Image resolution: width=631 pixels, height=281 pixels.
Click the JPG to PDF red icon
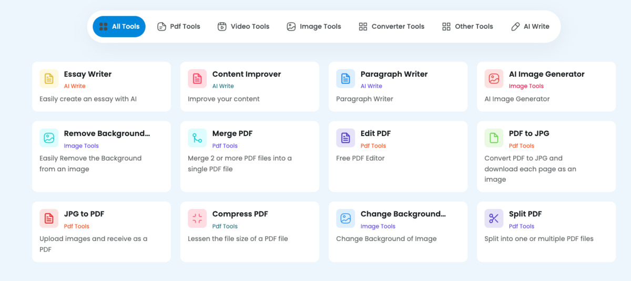(x=49, y=218)
